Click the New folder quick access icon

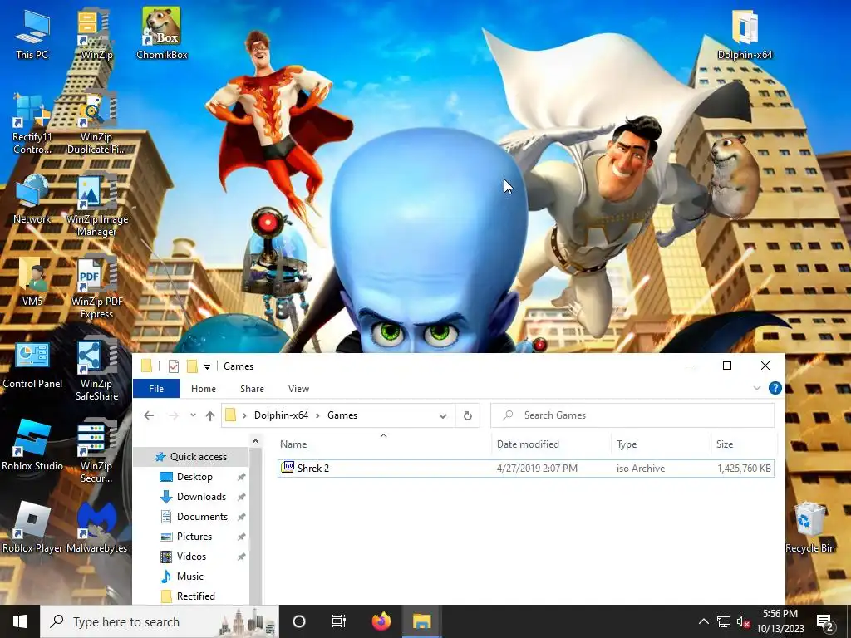[x=192, y=366]
